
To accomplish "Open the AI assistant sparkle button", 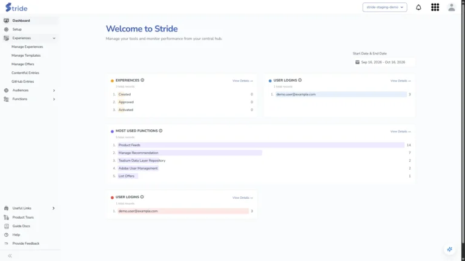I will click(450, 250).
